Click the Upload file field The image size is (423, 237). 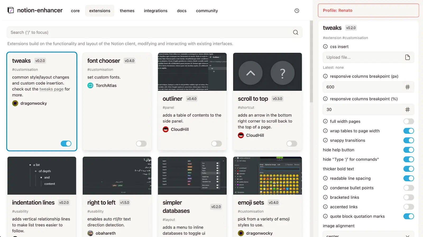coord(368,57)
